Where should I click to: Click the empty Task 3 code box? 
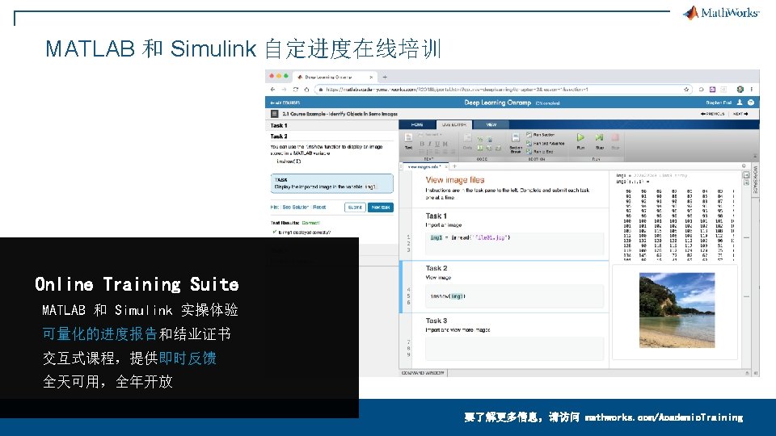tap(514, 349)
